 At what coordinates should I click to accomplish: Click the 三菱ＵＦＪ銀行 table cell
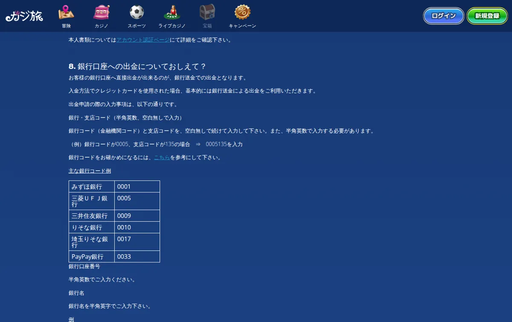[x=92, y=201]
